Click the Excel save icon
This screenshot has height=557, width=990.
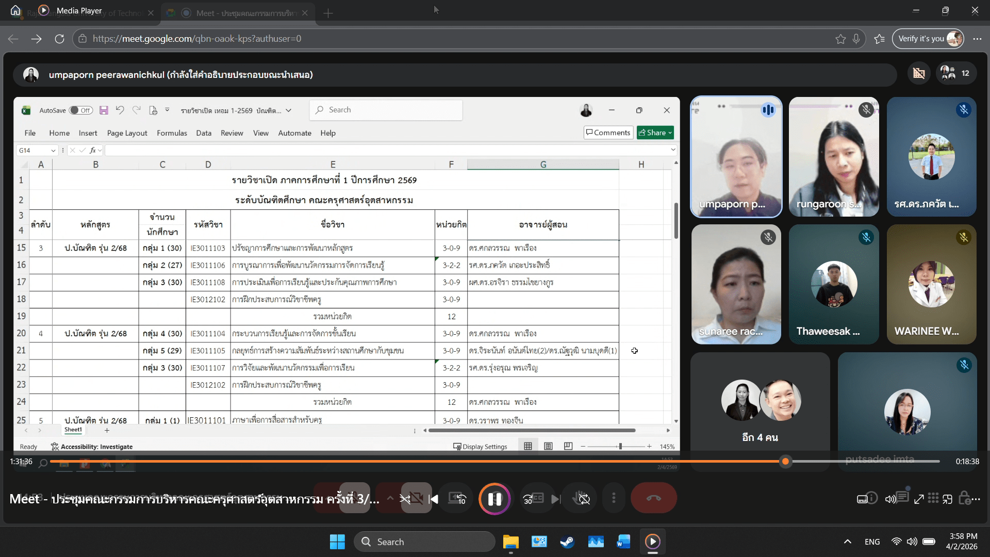104,110
